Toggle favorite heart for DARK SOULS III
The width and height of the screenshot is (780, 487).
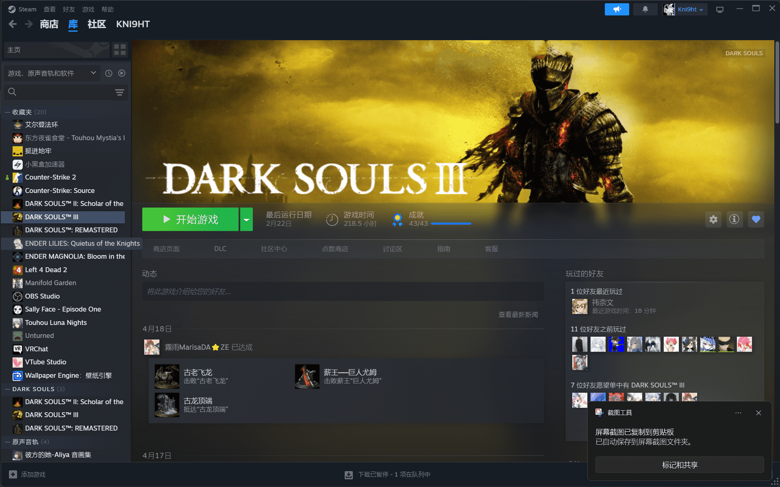[756, 219]
